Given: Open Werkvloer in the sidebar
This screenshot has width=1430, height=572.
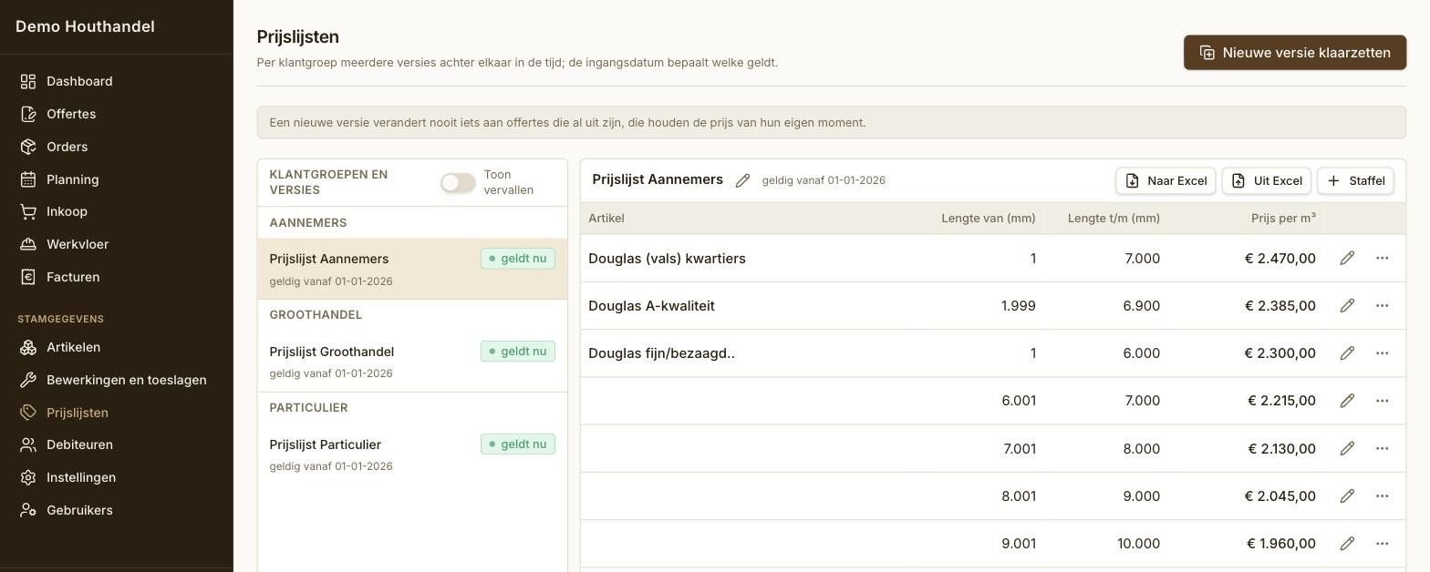Looking at the screenshot, I should tap(116, 244).
